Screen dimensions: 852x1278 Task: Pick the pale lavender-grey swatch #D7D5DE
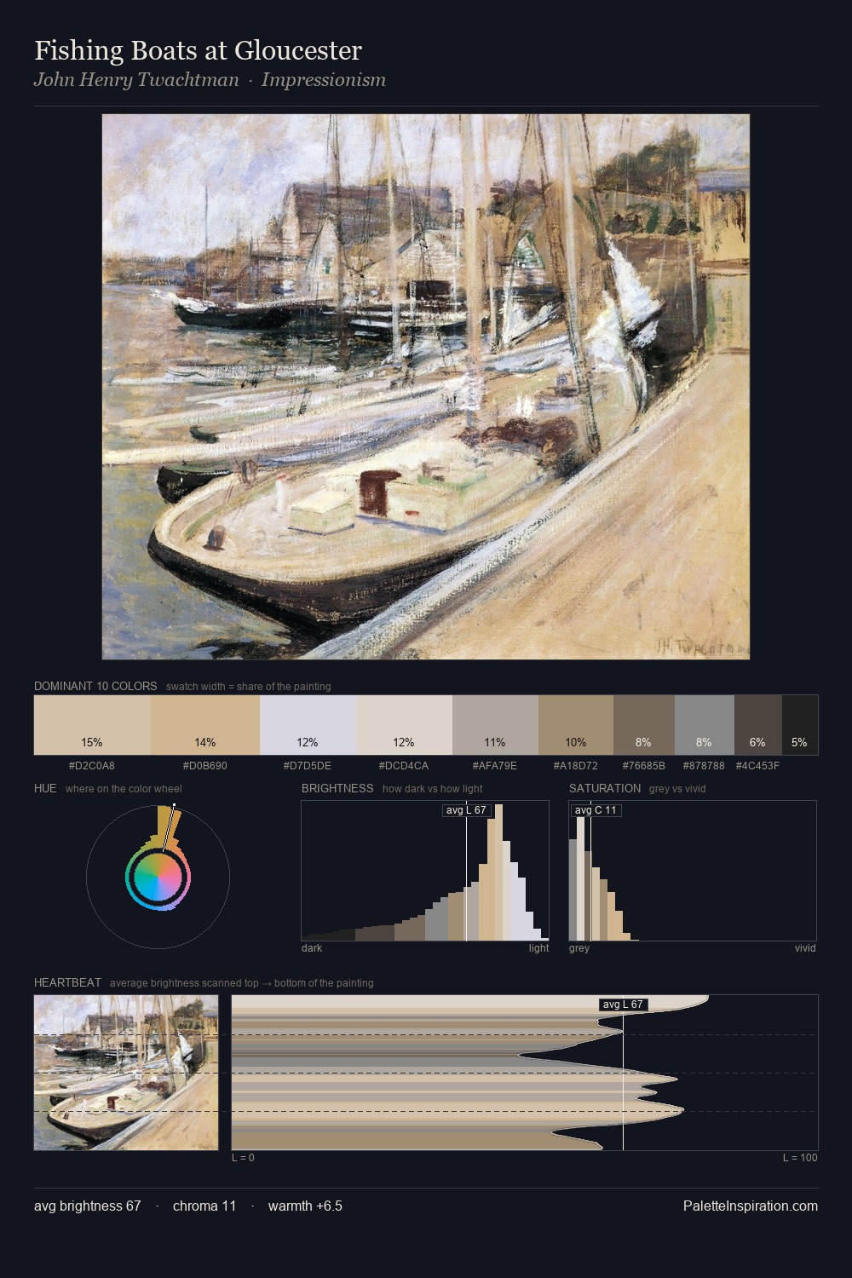[308, 725]
